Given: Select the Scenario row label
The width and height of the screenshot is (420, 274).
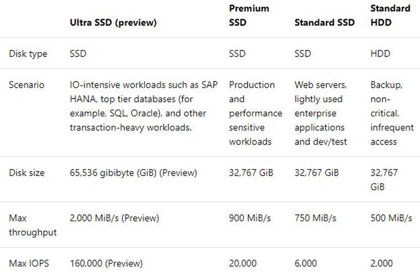Looking at the screenshot, I should [x=27, y=85].
